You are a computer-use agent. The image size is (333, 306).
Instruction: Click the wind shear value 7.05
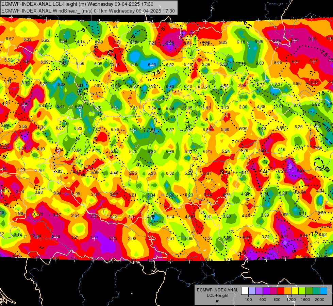point(97,129)
